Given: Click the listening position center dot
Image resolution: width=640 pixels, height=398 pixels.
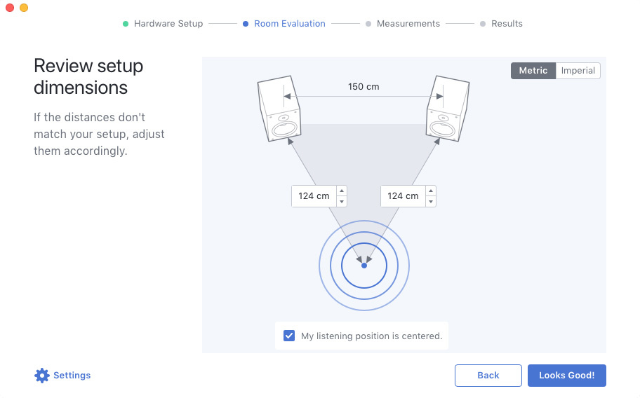Looking at the screenshot, I should point(364,266).
